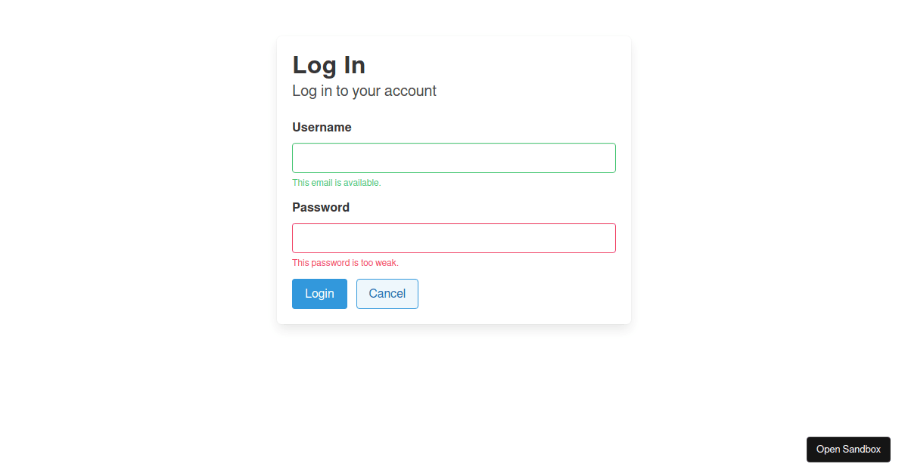Dismiss the login form with Cancel
Screen dimensions: 908x476
[387, 294]
